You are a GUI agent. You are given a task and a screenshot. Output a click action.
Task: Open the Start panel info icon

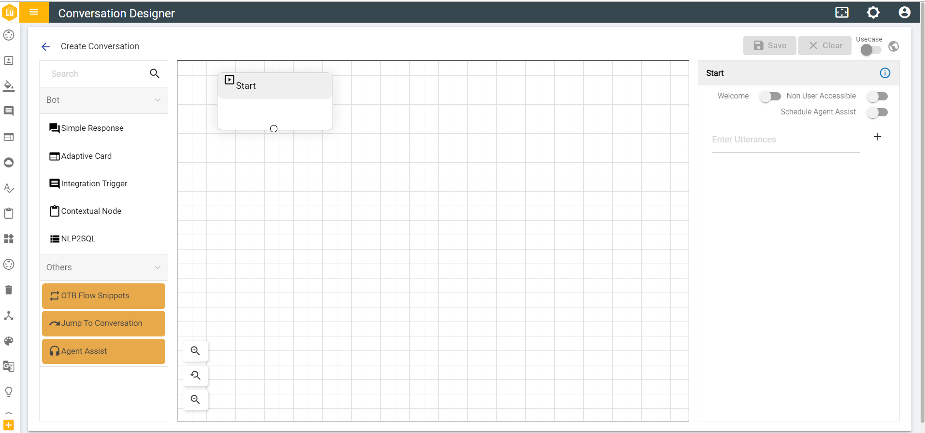(x=885, y=73)
